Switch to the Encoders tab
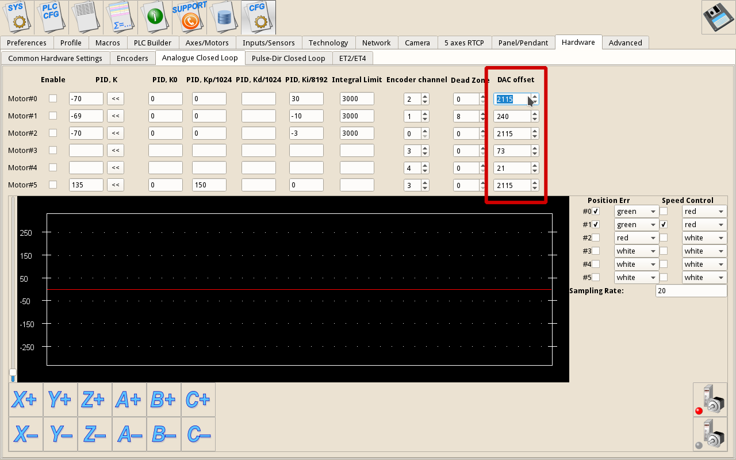Viewport: 736px width, 460px height. pyautogui.click(x=132, y=58)
